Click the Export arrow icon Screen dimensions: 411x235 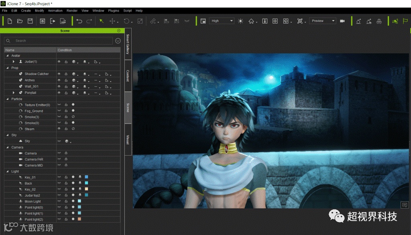[53, 21]
